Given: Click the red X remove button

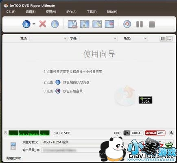Looking at the screenshot, I should click(43, 24).
